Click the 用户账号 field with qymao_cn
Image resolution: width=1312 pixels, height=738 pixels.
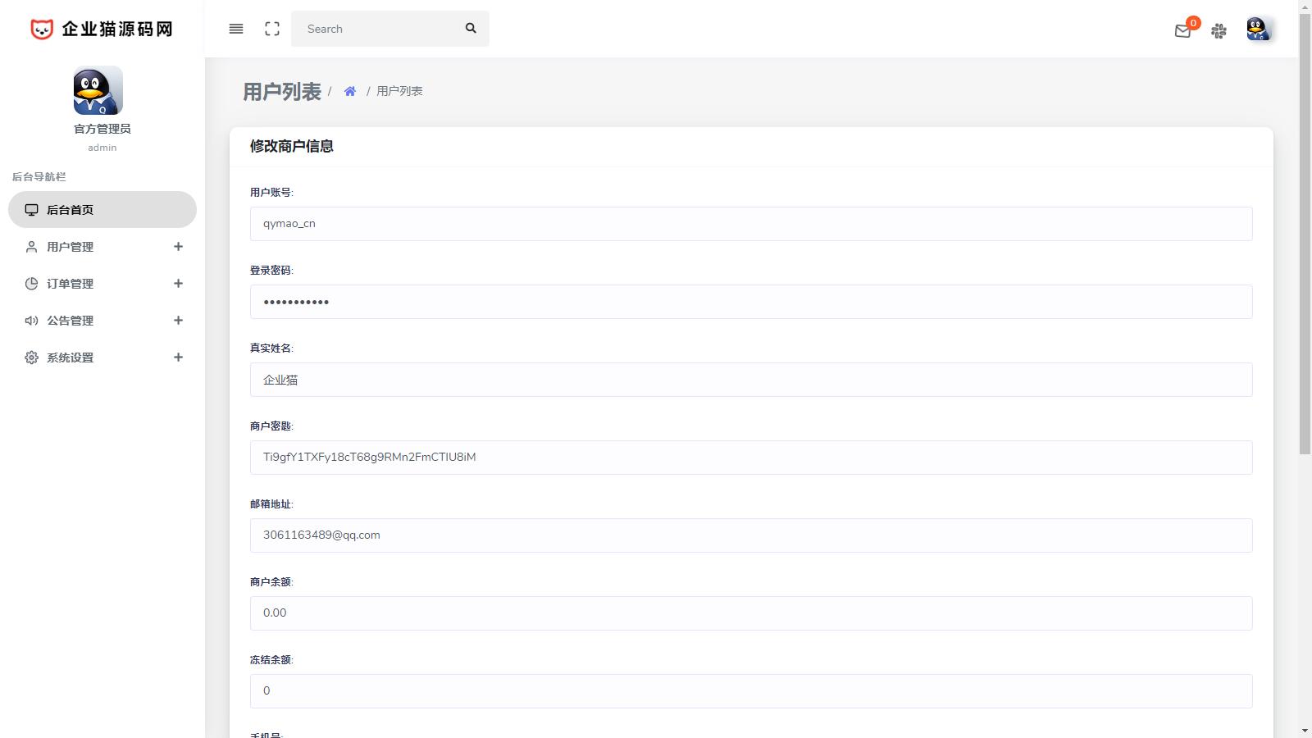750,224
